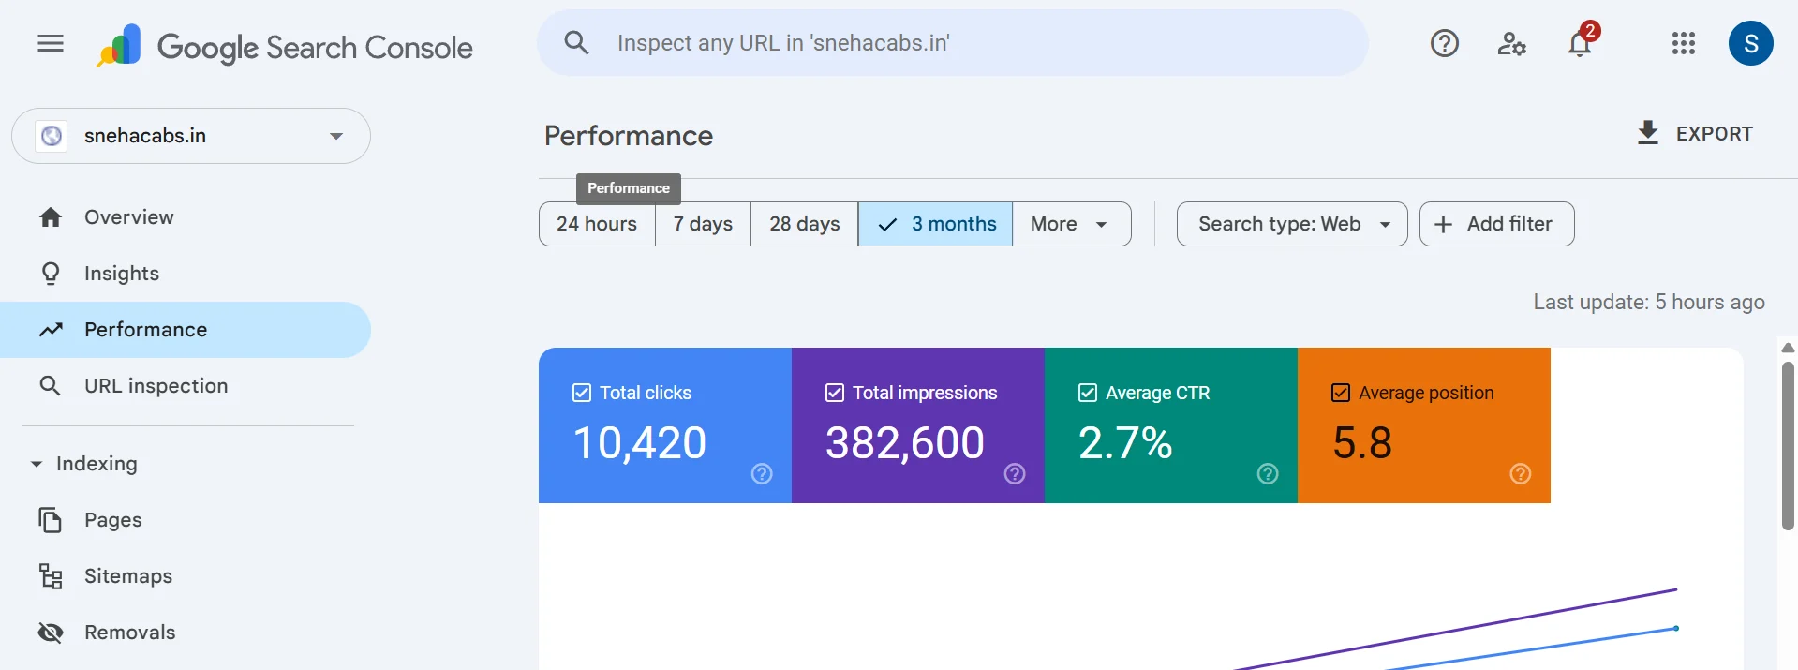
Task: Click the scrollbar up arrow
Action: pyautogui.click(x=1788, y=348)
